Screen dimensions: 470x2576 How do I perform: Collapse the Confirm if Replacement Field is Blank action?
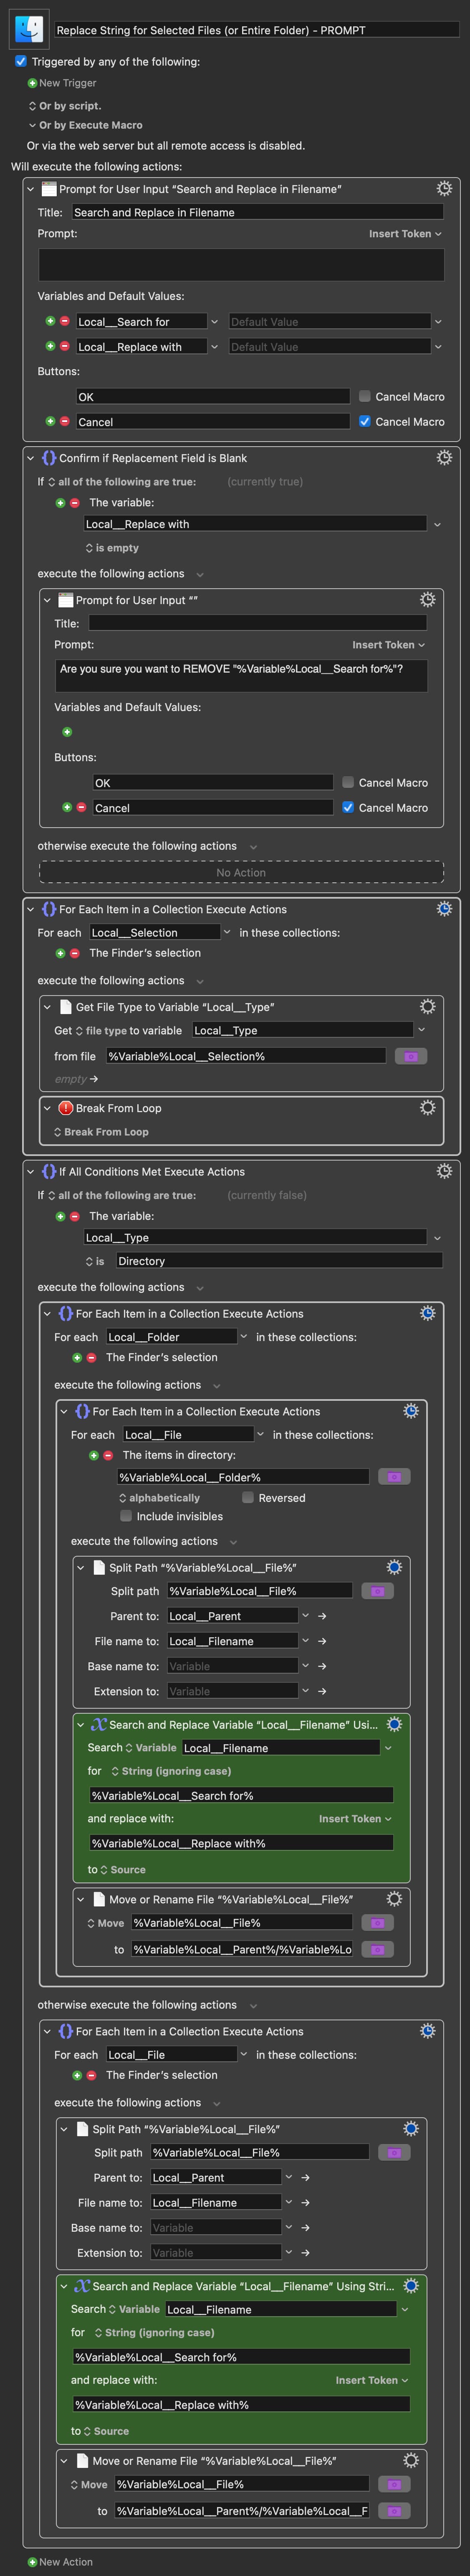30,457
